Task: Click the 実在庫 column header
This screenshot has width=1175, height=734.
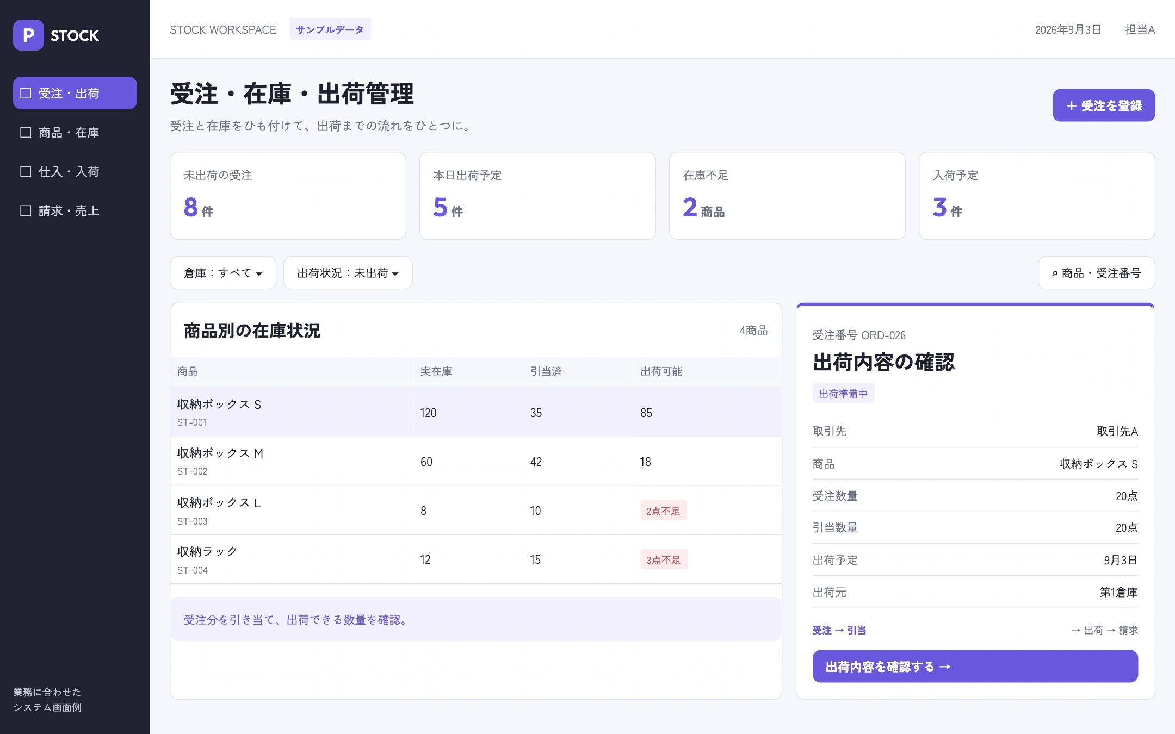Action: pos(436,371)
